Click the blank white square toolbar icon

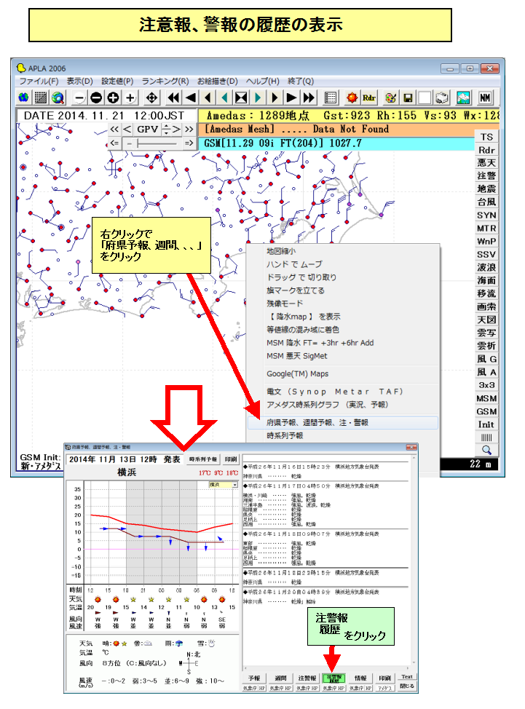[425, 98]
